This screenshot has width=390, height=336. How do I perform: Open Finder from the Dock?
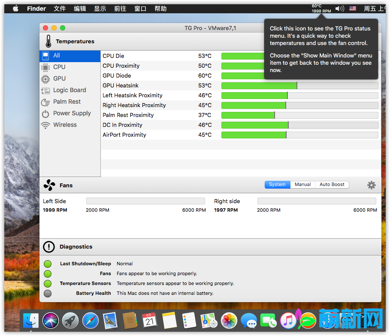point(31,321)
